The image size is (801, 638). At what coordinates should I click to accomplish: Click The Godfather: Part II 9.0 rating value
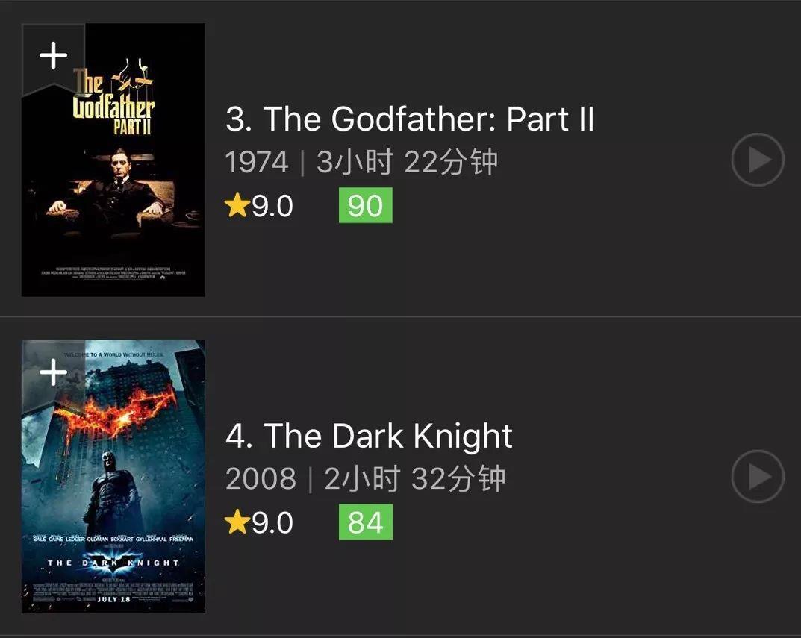pos(272,206)
